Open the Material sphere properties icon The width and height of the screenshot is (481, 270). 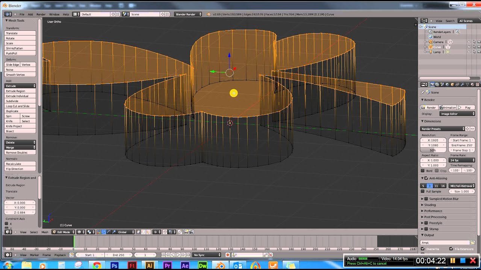point(472,84)
